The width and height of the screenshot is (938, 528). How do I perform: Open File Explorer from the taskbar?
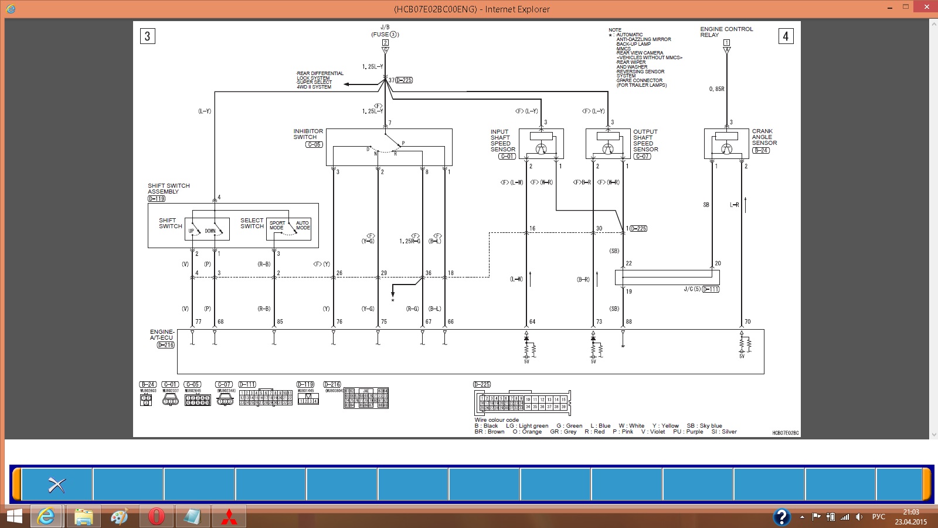(x=83, y=517)
